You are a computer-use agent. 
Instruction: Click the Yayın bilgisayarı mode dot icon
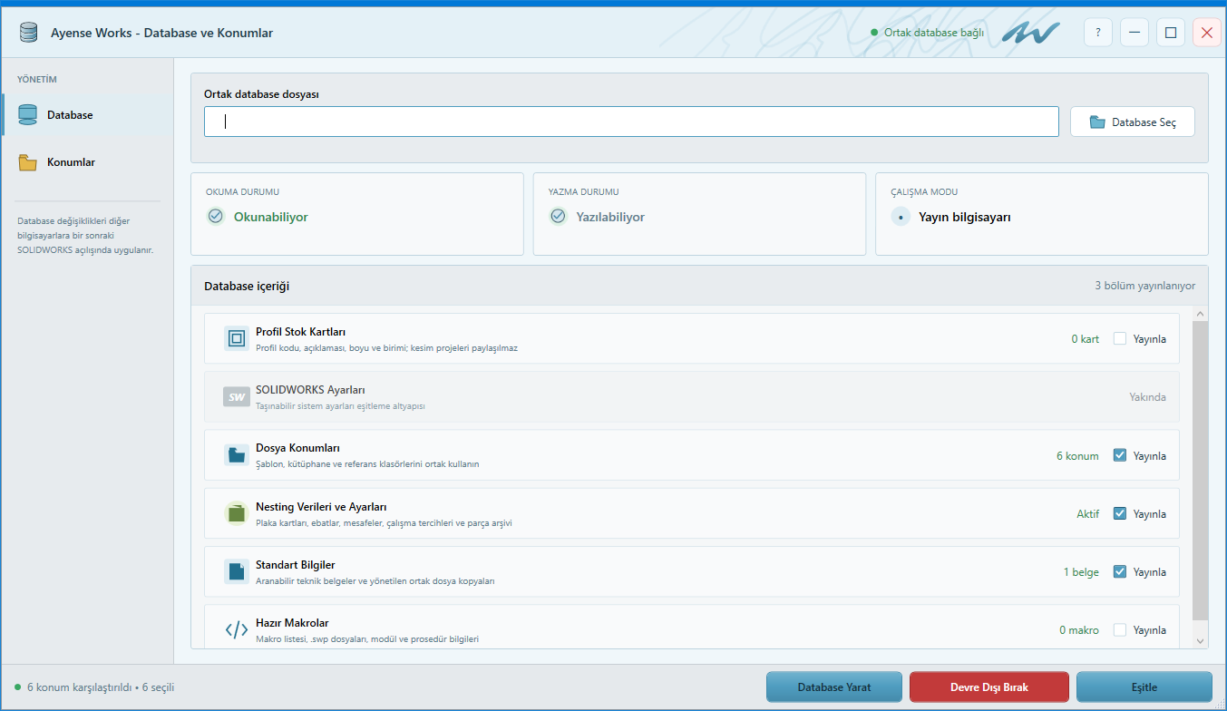click(901, 218)
